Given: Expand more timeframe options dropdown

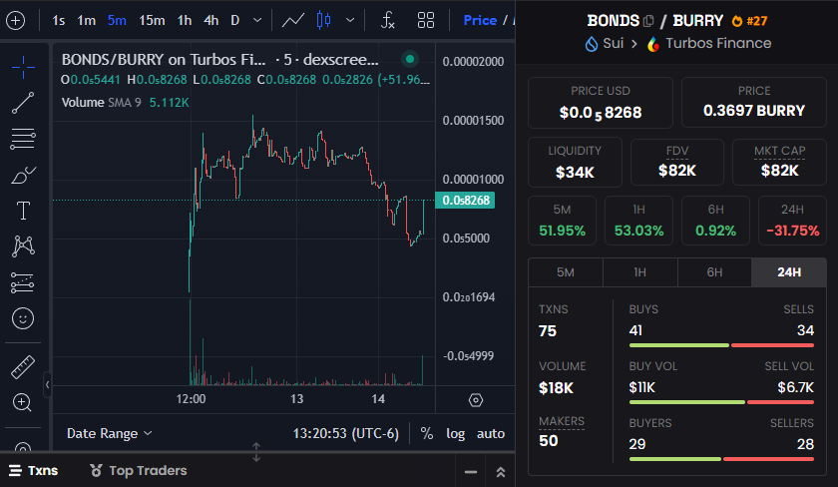Looking at the screenshot, I should click(x=257, y=20).
